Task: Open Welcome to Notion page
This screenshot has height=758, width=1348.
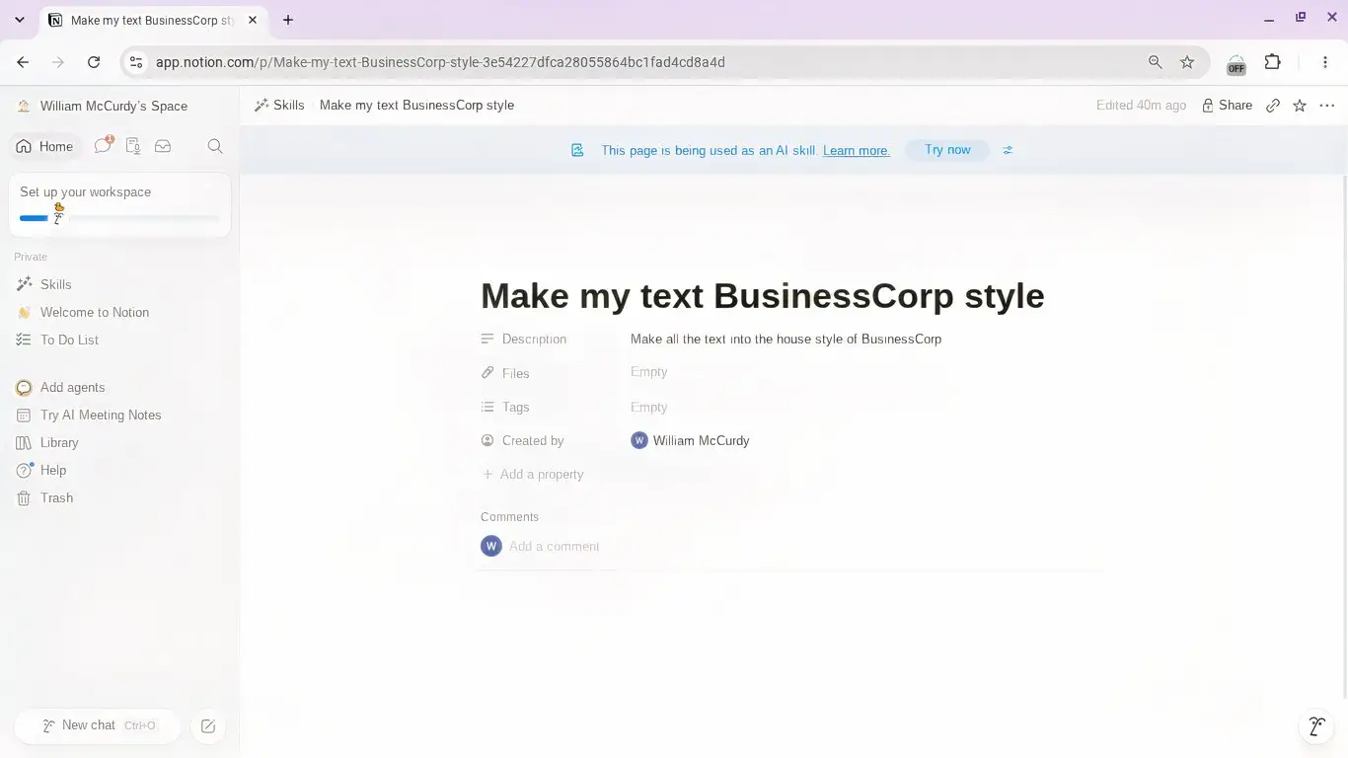Action: click(119, 312)
